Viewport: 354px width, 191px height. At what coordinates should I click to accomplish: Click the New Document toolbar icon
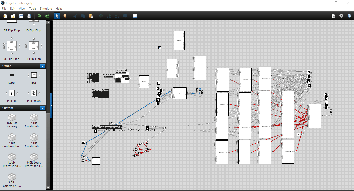point(5,16)
